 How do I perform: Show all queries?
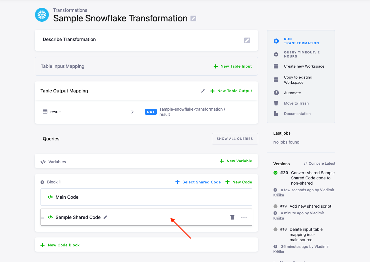[x=235, y=139]
